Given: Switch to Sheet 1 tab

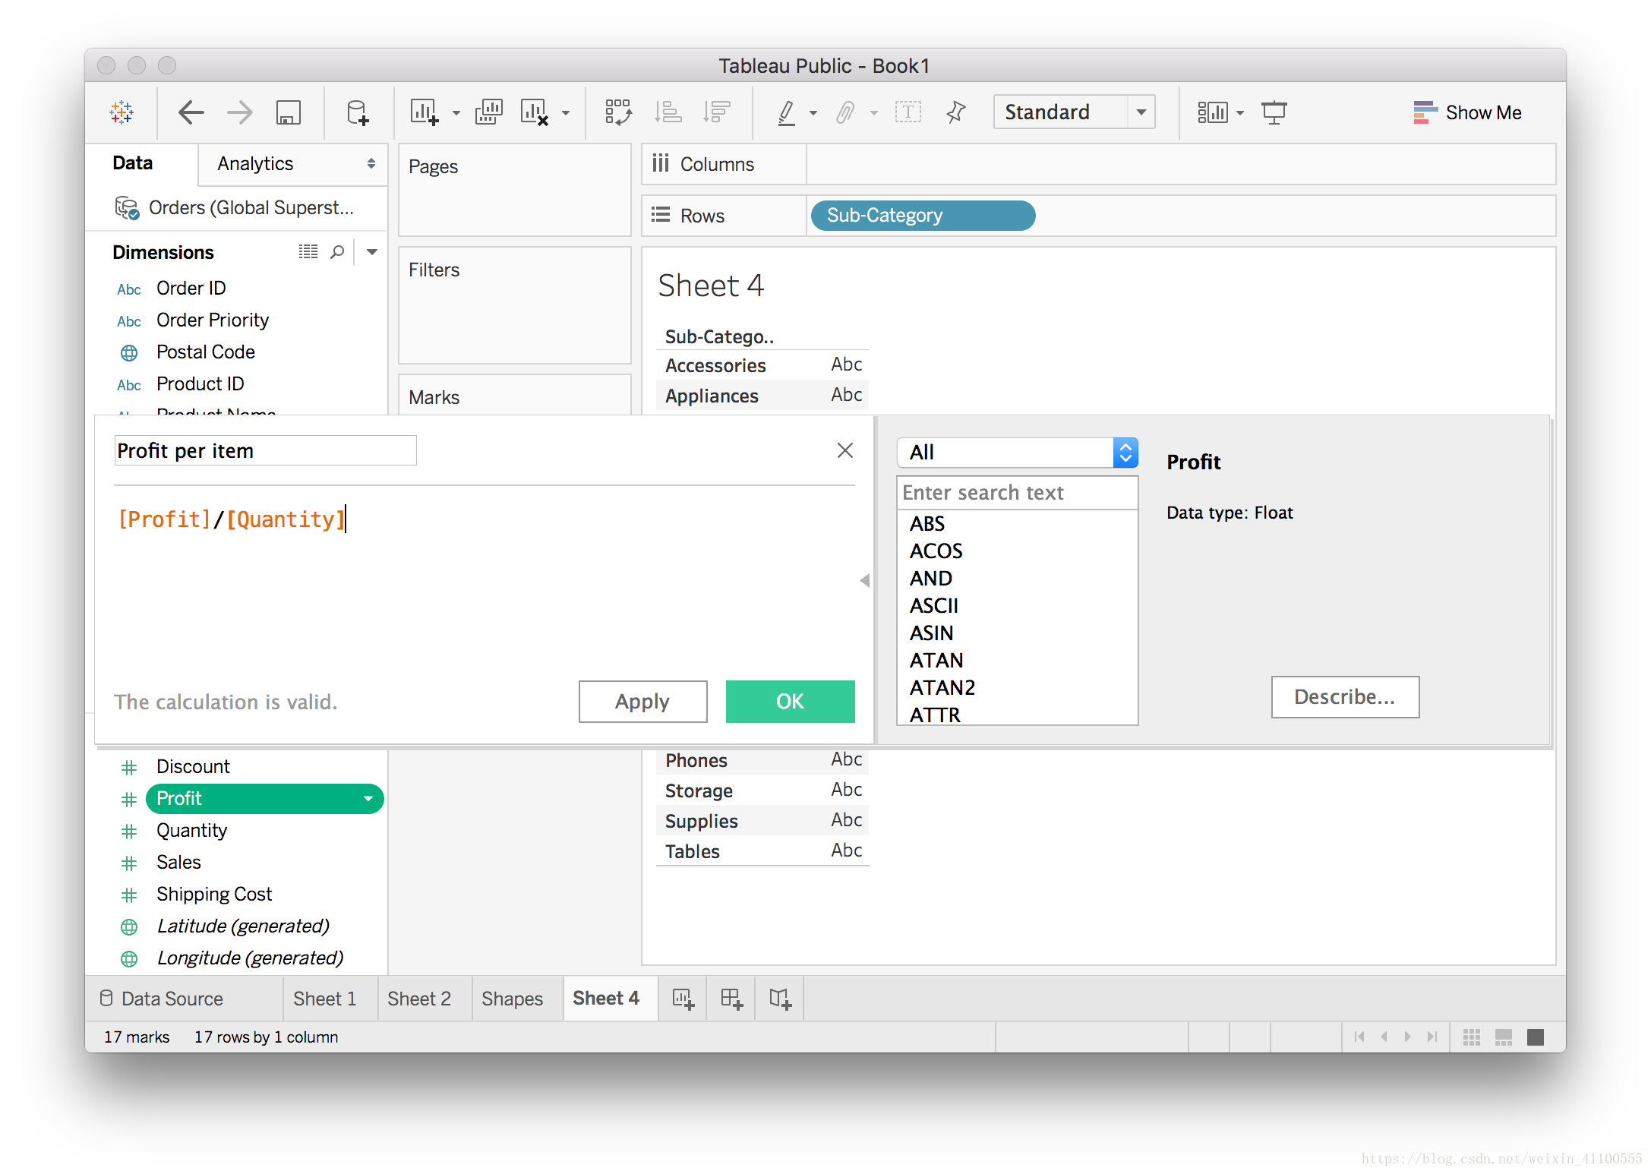Looking at the screenshot, I should pyautogui.click(x=325, y=999).
